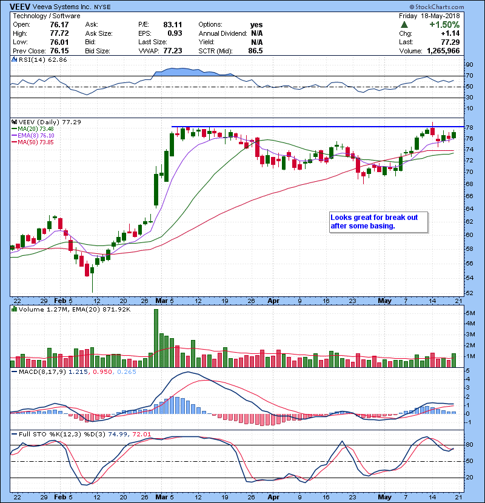Select the Low value 76.01

pos(59,42)
